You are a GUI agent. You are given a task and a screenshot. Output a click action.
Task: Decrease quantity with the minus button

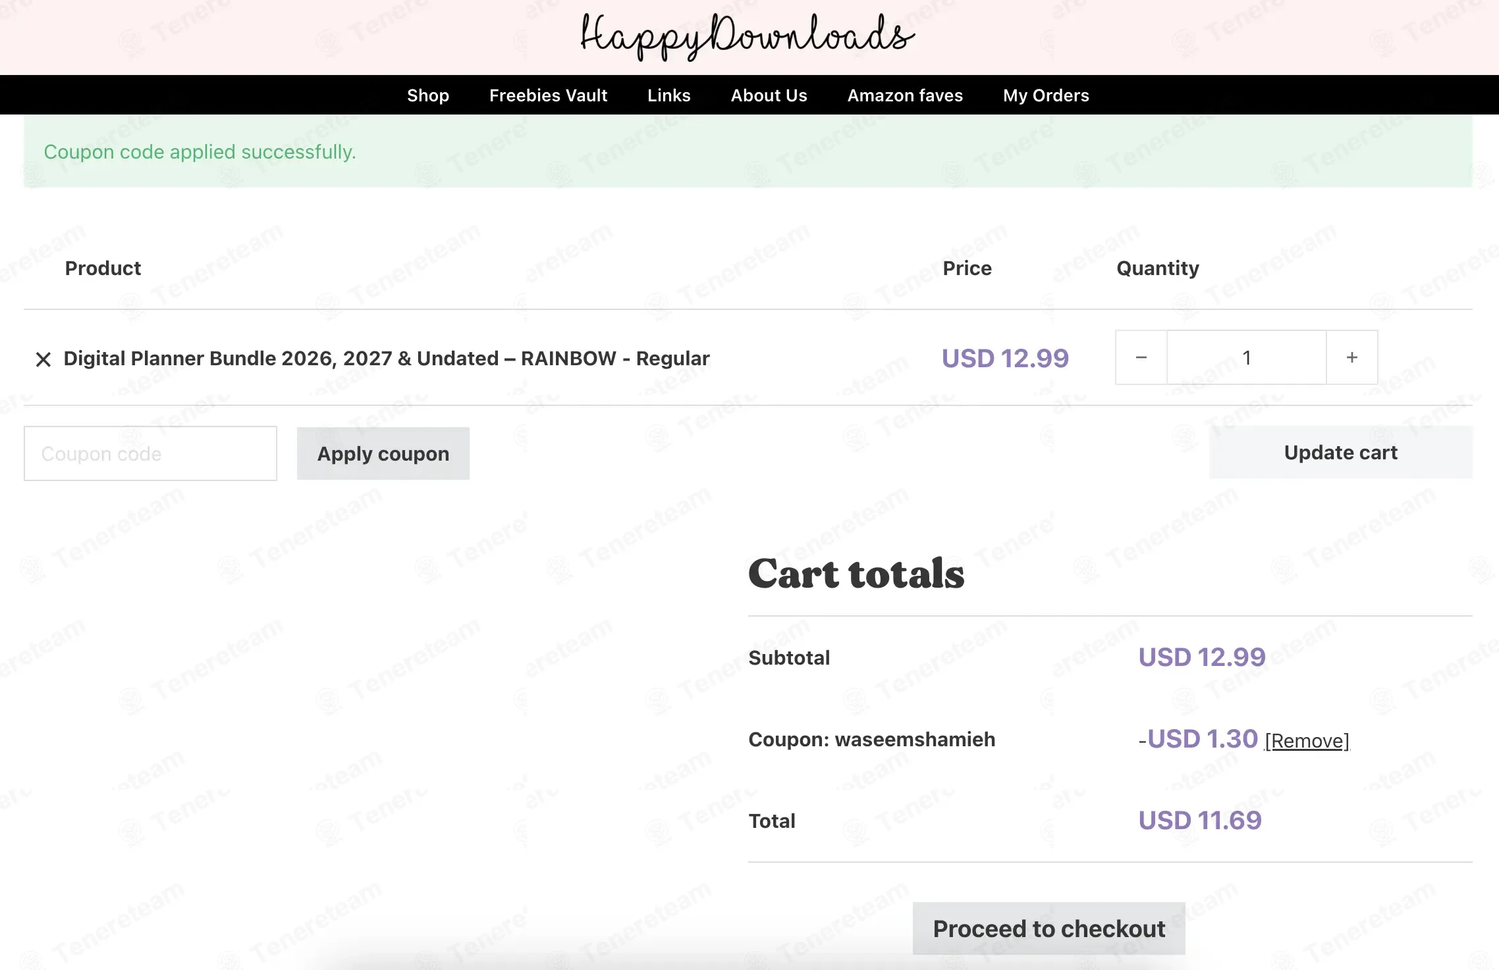tap(1141, 357)
